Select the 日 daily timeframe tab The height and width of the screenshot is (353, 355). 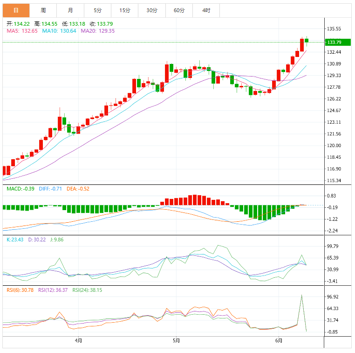tap(16, 10)
